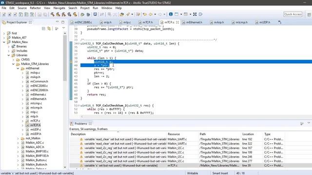Click warning marker on line 39 gutter
This screenshot has height=175, width=312.
(x=71, y=62)
